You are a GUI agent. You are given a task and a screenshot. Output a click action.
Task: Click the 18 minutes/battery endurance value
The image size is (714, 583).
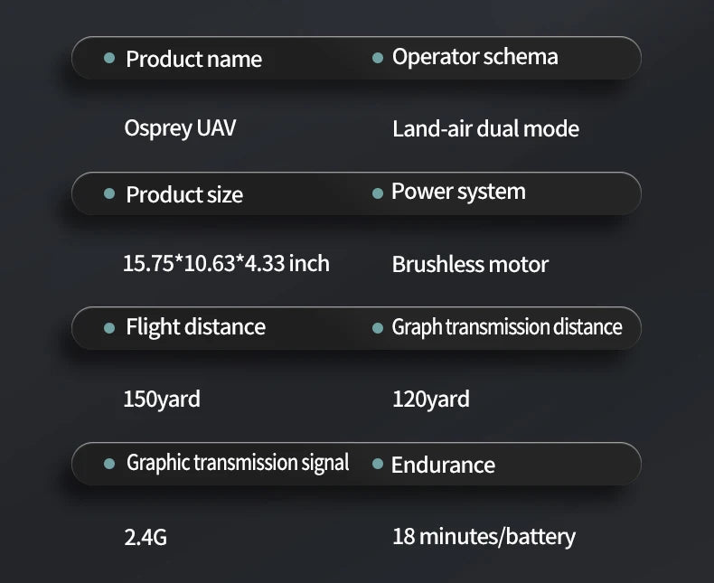(x=484, y=536)
